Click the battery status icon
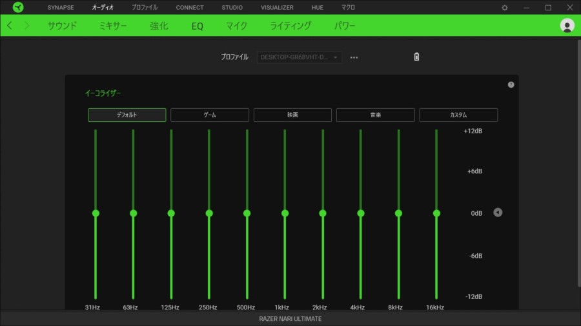This screenshot has height=326, width=581. [x=416, y=57]
